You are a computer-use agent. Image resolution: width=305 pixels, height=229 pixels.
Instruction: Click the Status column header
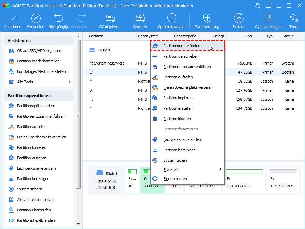pyautogui.click(x=288, y=36)
